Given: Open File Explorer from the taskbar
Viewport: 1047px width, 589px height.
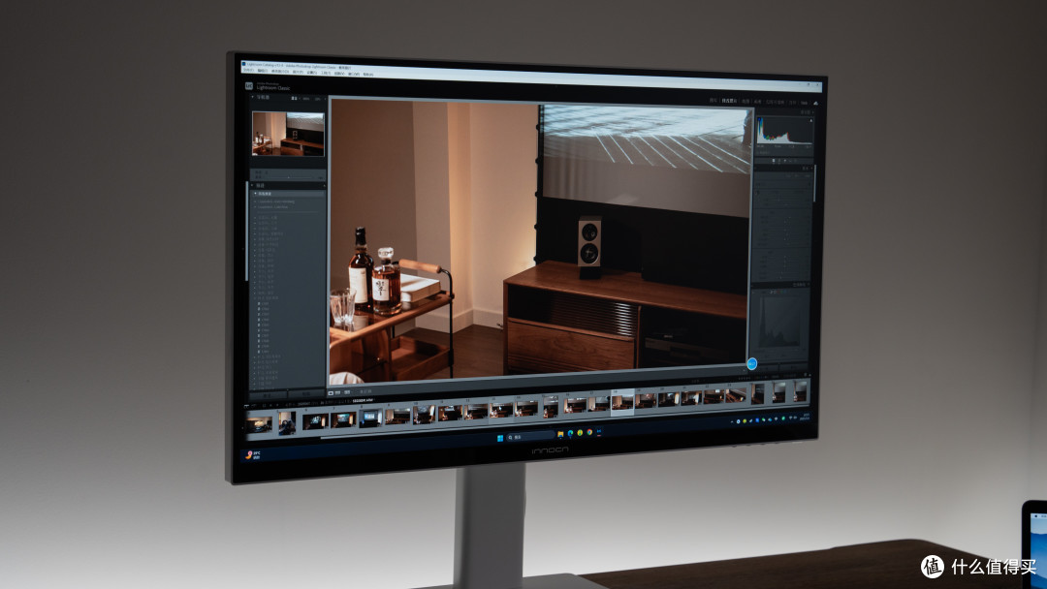Looking at the screenshot, I should point(560,434).
